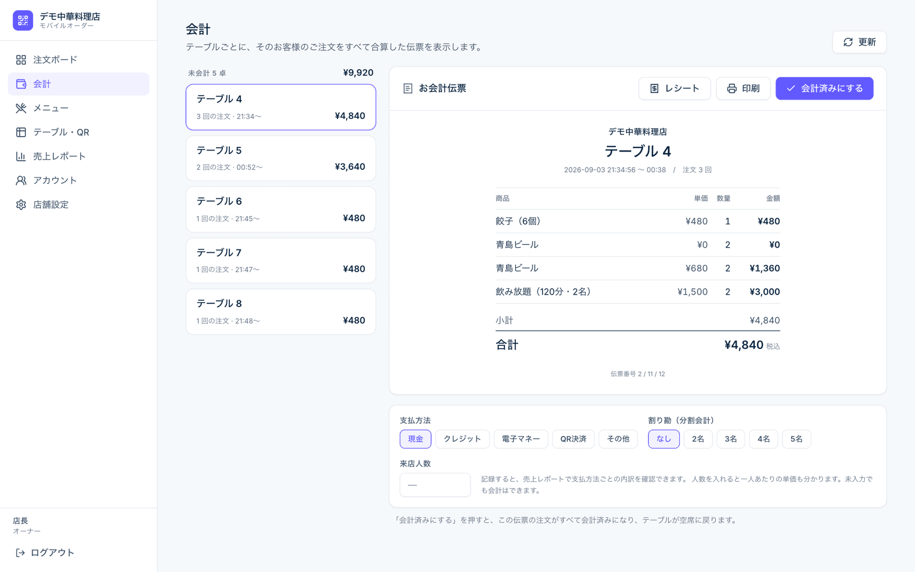Set bill split to なし

pos(663,439)
